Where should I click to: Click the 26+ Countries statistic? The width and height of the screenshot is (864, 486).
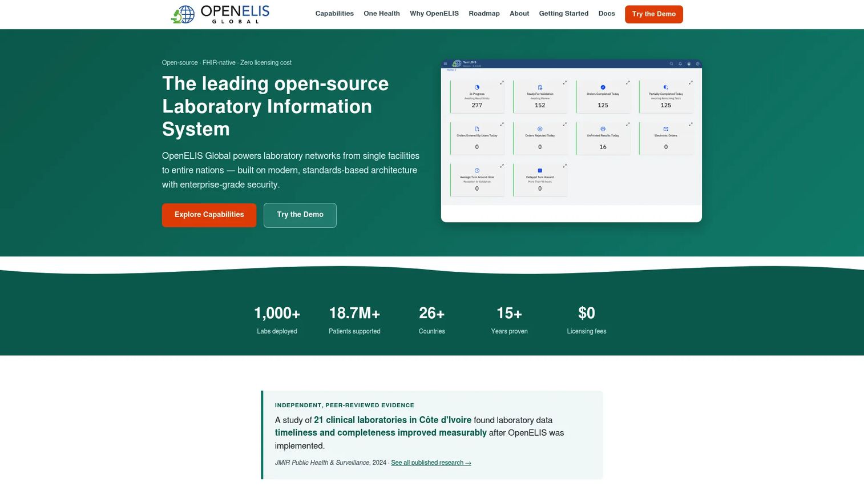coord(432,320)
